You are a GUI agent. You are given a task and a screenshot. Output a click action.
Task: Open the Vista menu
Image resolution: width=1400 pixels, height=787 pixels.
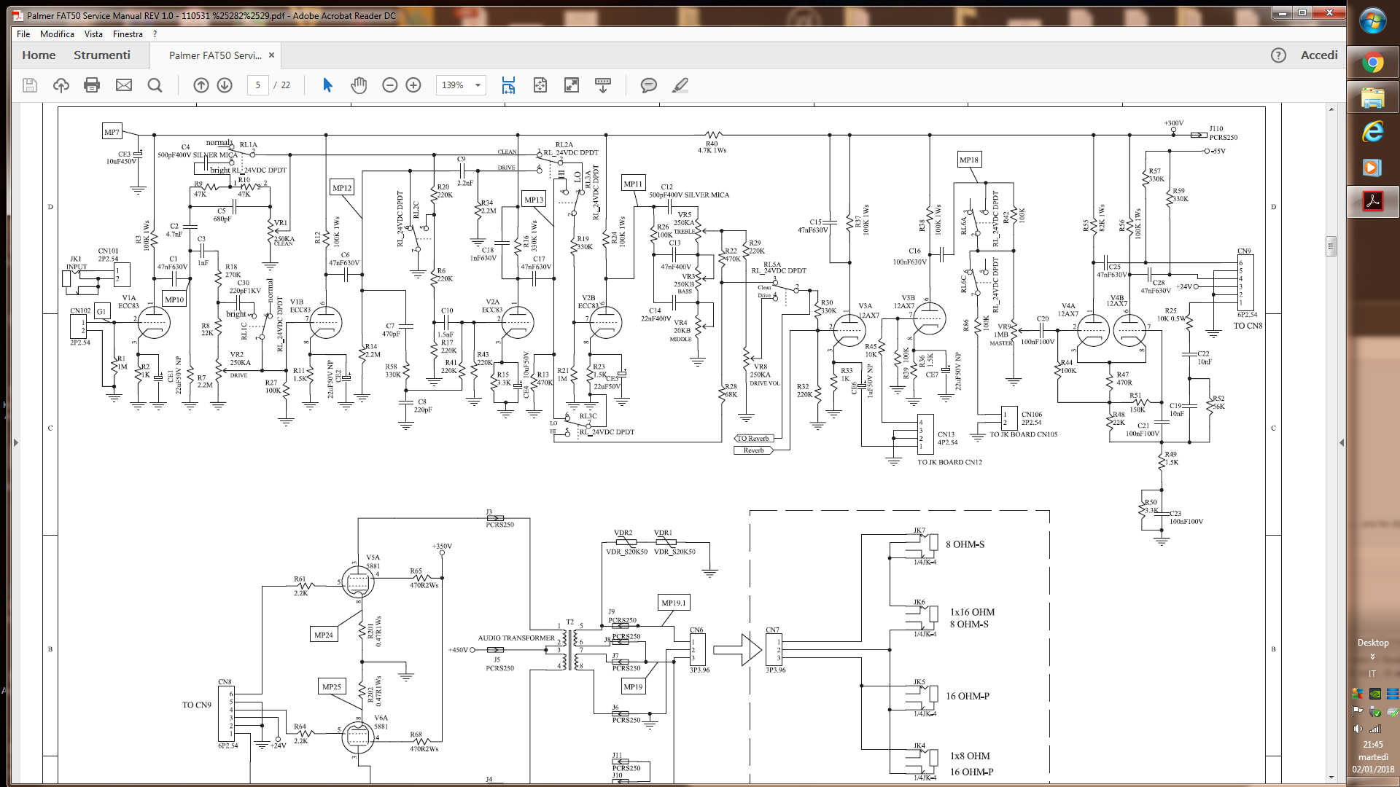coord(93,34)
